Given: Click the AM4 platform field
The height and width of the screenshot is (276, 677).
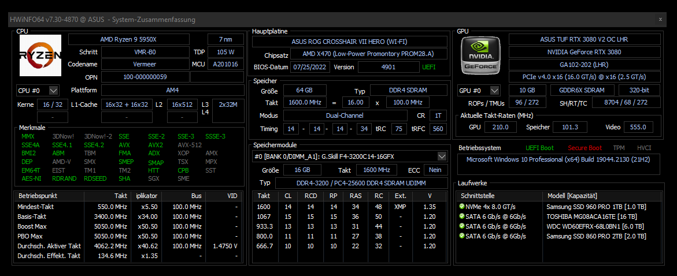Looking at the screenshot, I should click(x=173, y=91).
